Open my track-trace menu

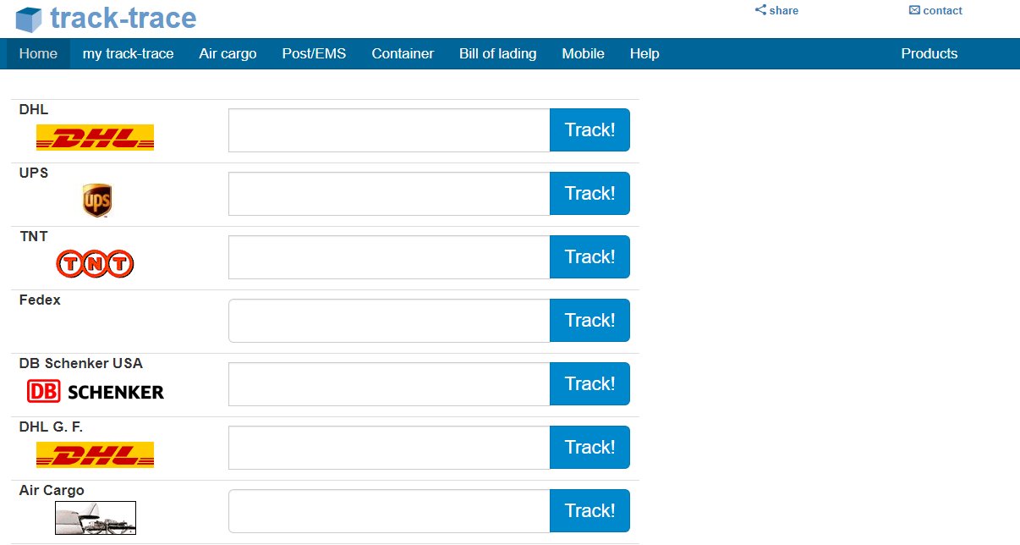[x=129, y=53]
